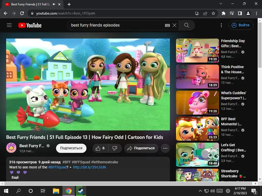Expand description with Ещё
262x196 pixels.
[x=15, y=178]
